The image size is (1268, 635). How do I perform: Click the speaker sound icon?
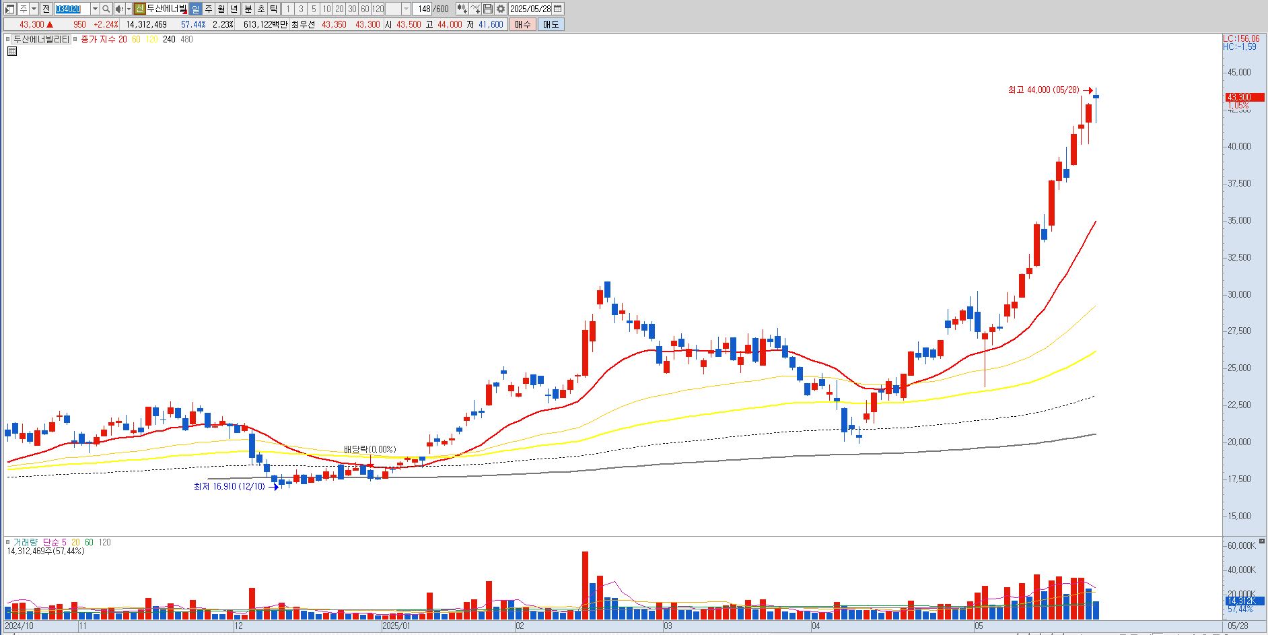pos(118,9)
